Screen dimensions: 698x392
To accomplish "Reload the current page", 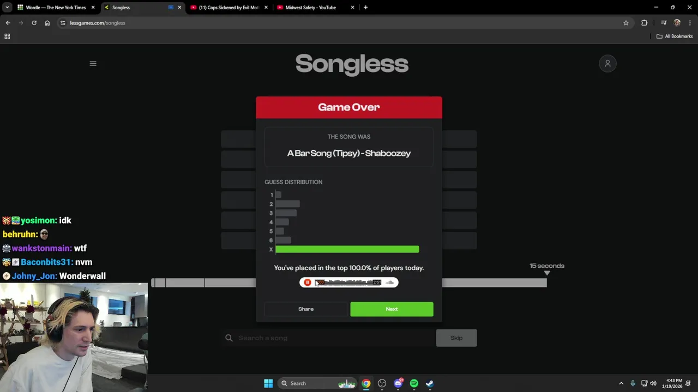I will point(34,23).
